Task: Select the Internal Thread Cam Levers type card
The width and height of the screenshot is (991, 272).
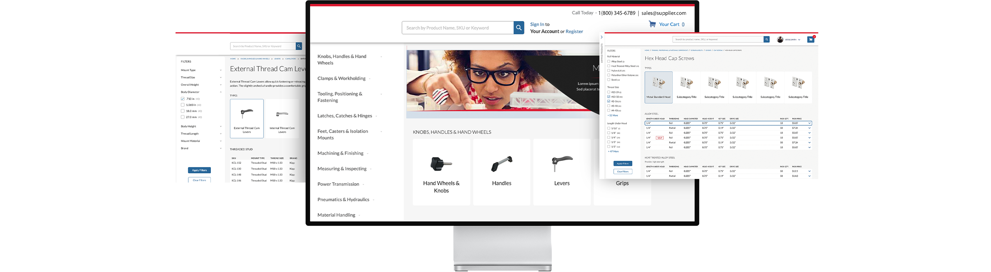Action: tap(282, 119)
